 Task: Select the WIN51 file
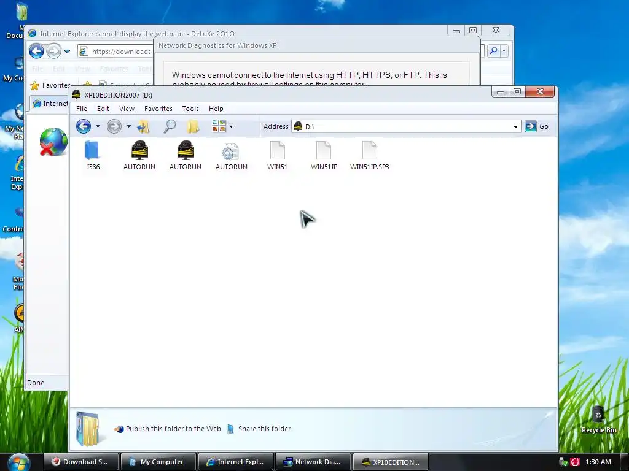click(278, 156)
